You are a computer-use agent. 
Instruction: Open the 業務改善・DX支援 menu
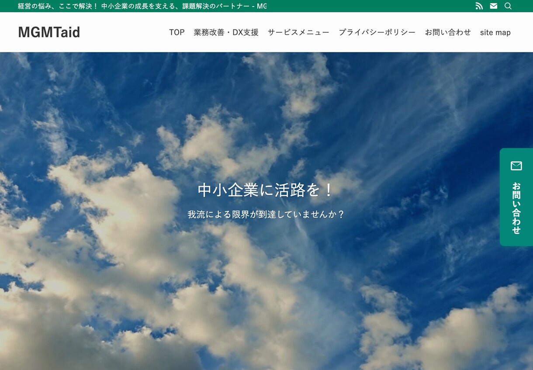point(226,32)
